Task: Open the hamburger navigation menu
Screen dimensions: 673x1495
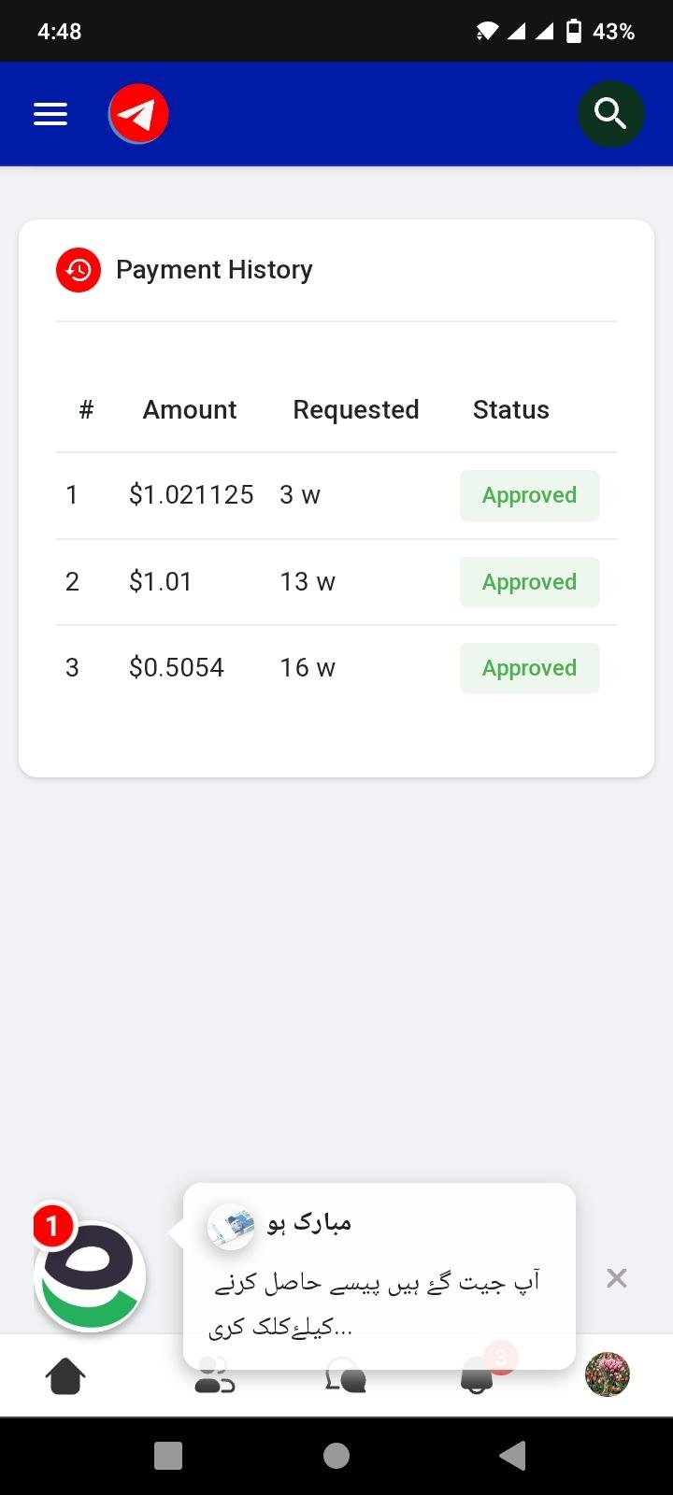Action: pyautogui.click(x=50, y=114)
